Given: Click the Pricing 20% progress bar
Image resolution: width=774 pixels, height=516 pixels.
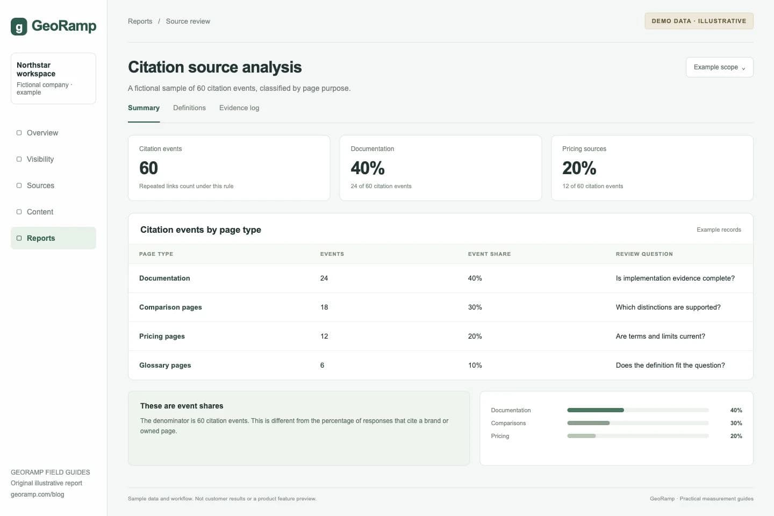Looking at the screenshot, I should click(x=637, y=436).
